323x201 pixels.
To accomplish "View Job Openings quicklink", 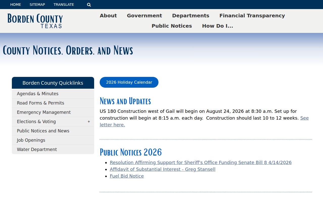I will 53,140.
